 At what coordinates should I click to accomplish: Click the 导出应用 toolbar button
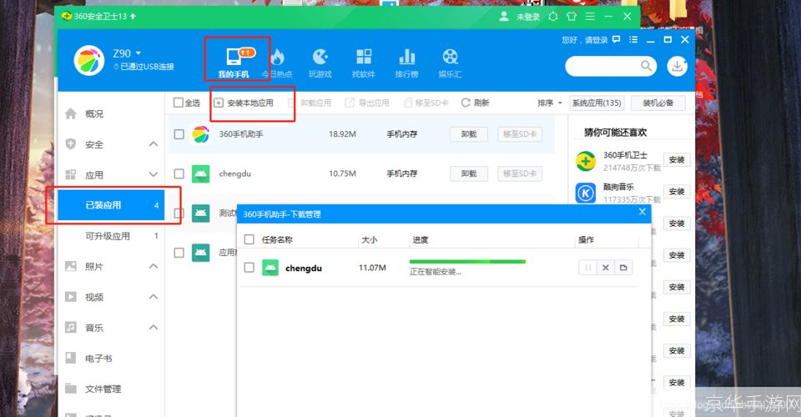[x=367, y=103]
